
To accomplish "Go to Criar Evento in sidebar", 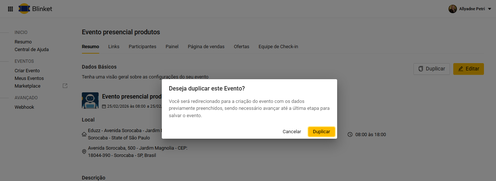I will 27,71.
